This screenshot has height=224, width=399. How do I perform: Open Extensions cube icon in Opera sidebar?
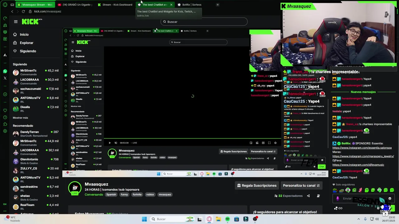pos(5,124)
